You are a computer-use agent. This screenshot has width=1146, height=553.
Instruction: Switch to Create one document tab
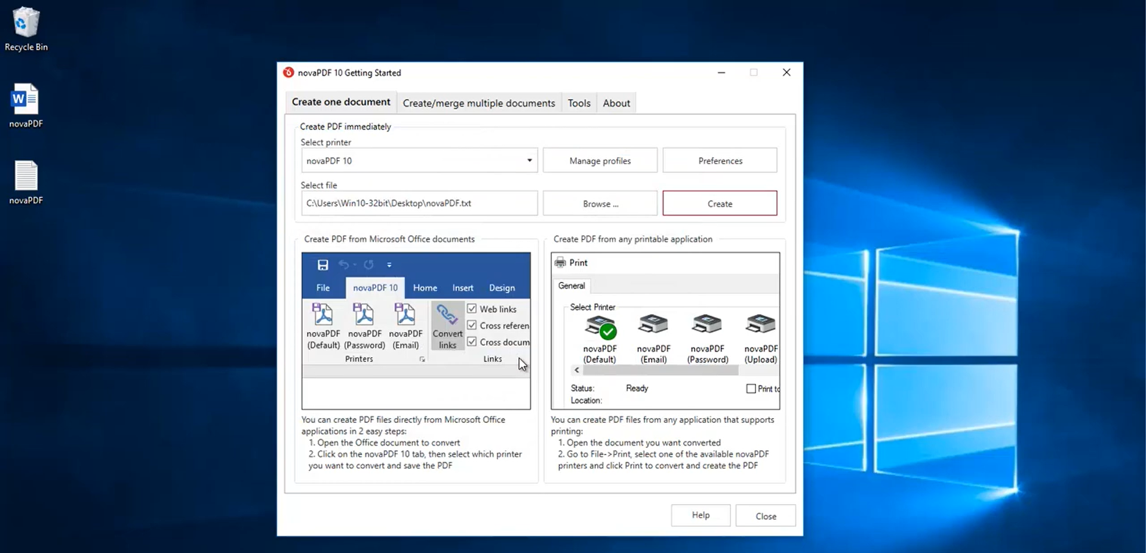341,102
